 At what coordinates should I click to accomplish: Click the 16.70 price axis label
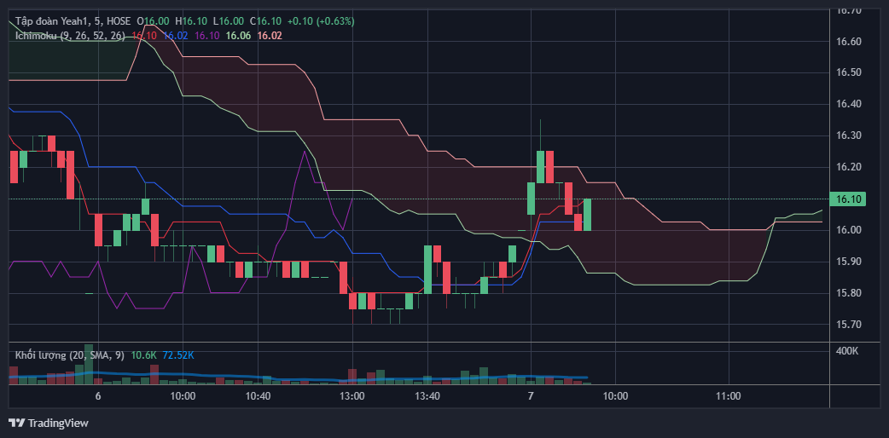(x=848, y=10)
